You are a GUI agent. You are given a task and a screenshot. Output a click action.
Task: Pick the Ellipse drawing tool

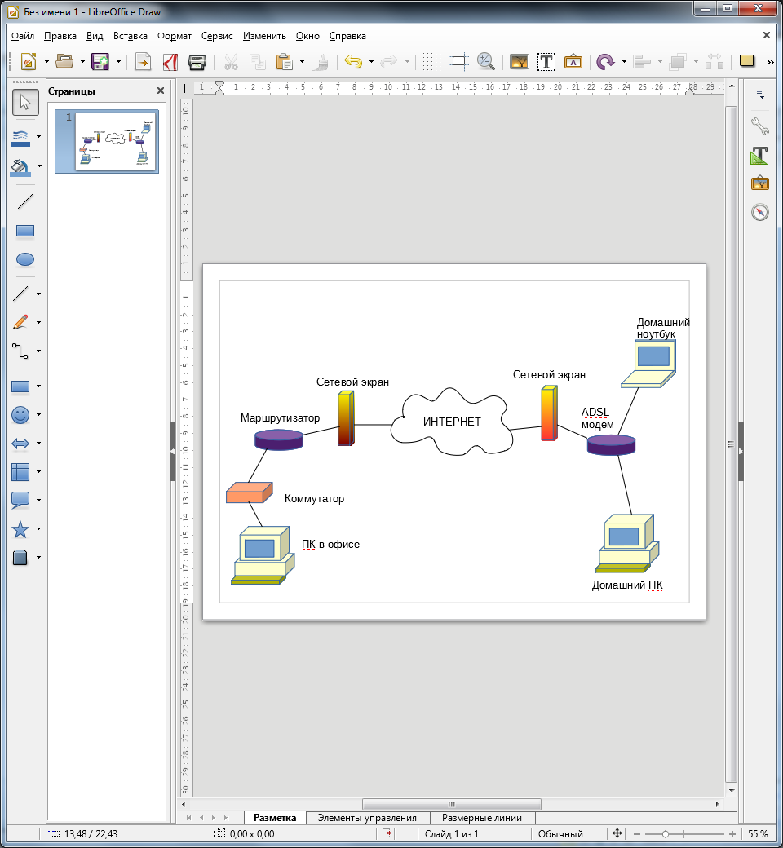pyautogui.click(x=25, y=259)
